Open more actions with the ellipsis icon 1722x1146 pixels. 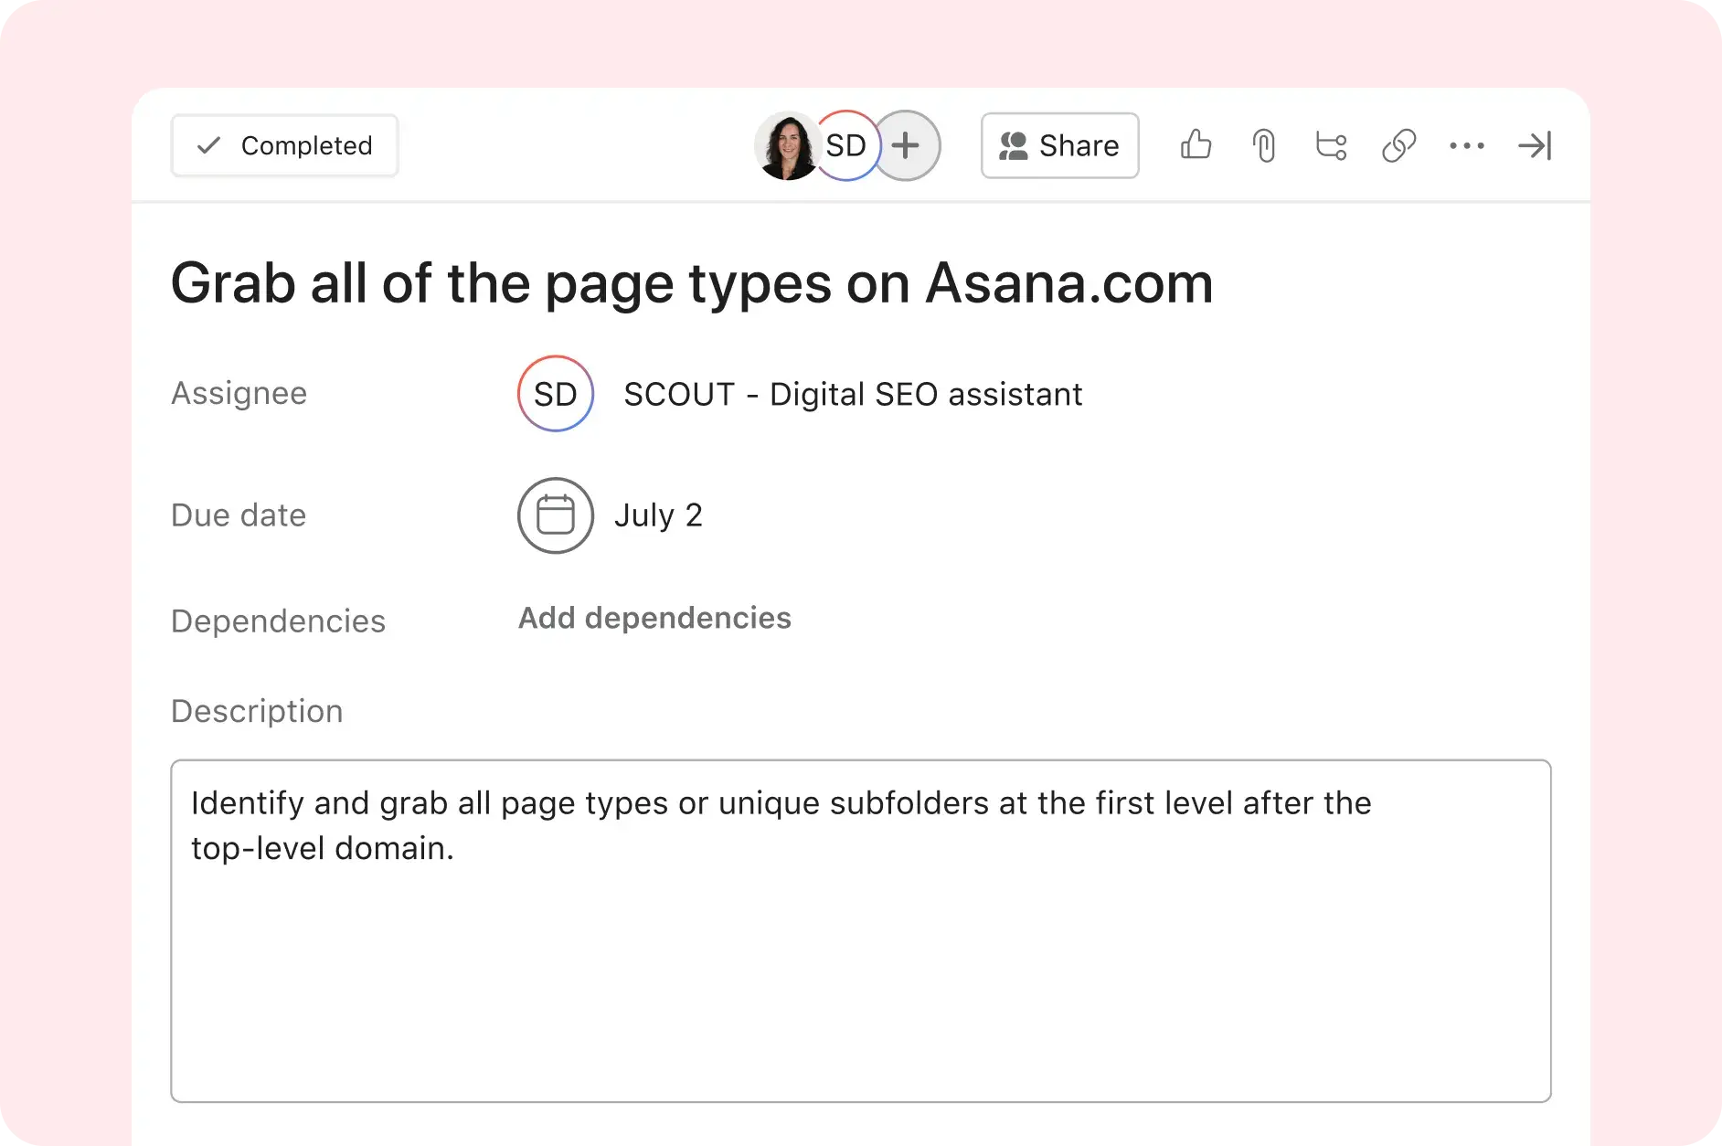1467,145
